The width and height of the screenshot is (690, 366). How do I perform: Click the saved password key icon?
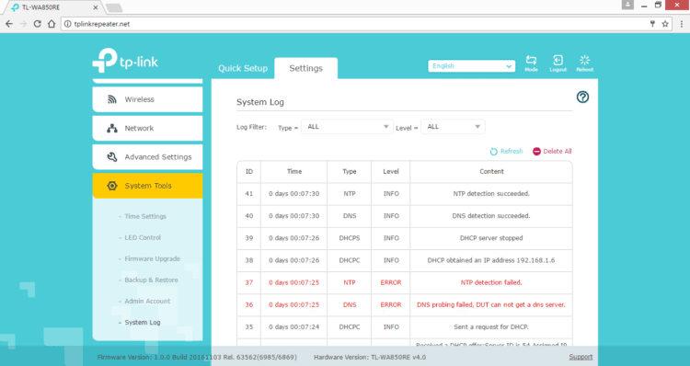[652, 24]
